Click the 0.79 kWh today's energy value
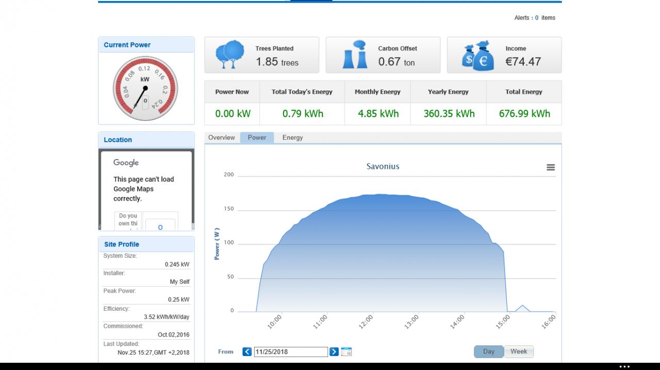The image size is (660, 370). click(x=303, y=114)
